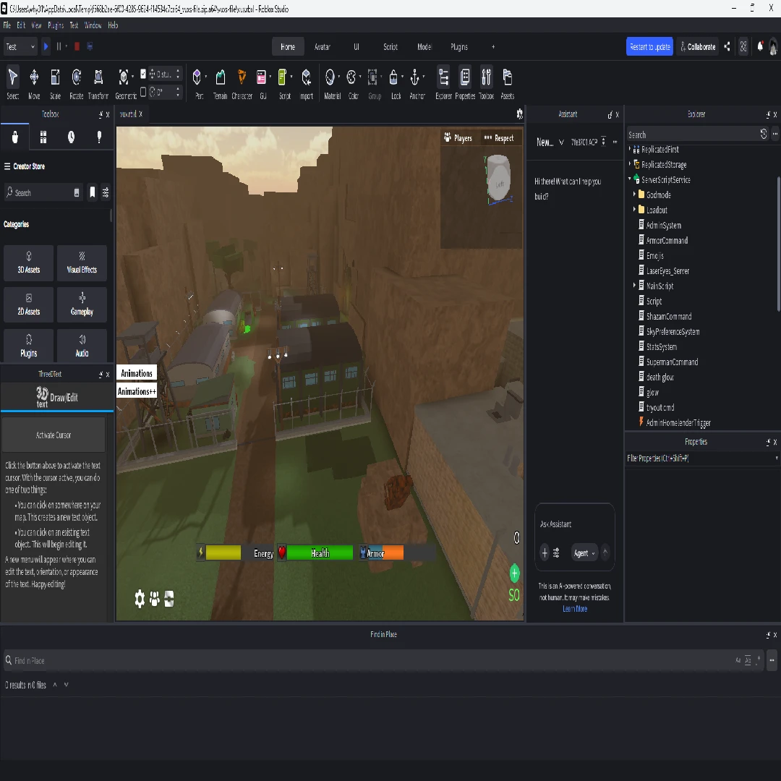Start the play test

coord(46,46)
